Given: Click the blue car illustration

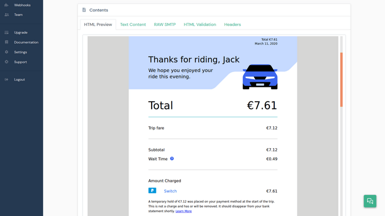Looking at the screenshot, I should [x=260, y=77].
